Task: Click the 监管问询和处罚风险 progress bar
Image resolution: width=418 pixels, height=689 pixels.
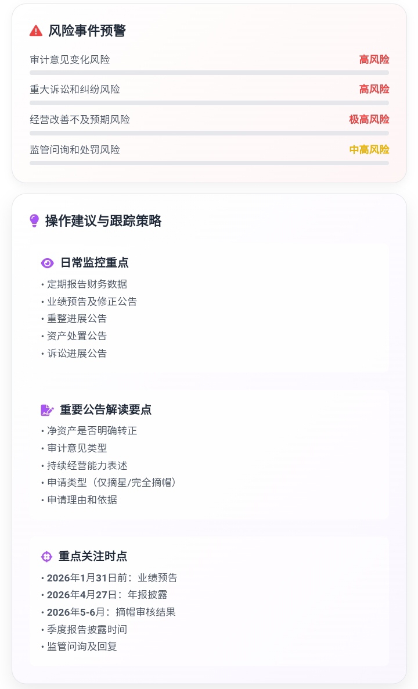Action: (x=209, y=163)
